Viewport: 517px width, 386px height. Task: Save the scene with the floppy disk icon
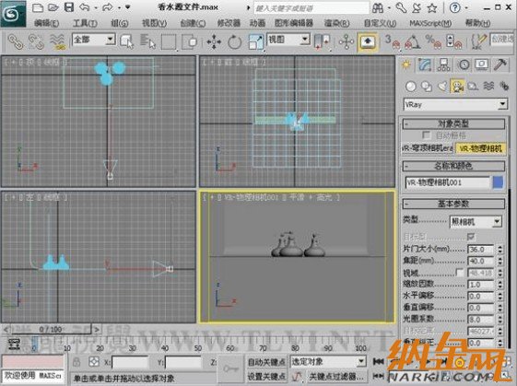(x=68, y=7)
